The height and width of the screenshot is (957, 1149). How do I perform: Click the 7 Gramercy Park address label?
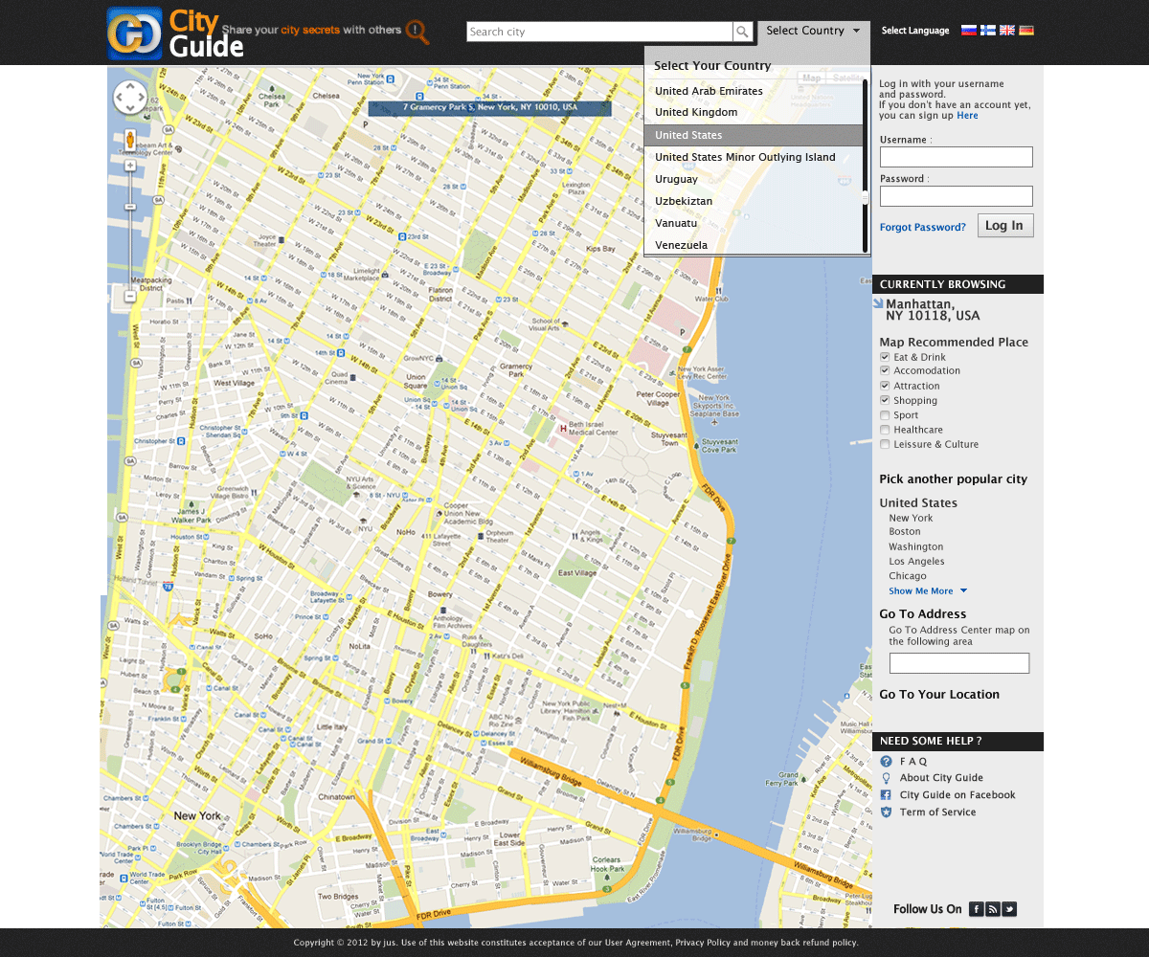(489, 108)
